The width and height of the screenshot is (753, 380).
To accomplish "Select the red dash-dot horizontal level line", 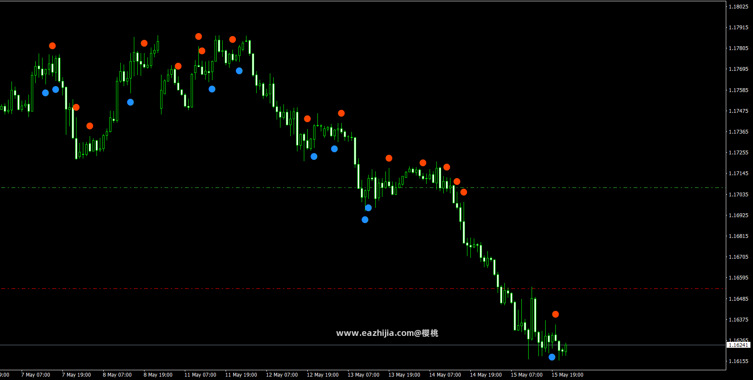I will 363,289.
